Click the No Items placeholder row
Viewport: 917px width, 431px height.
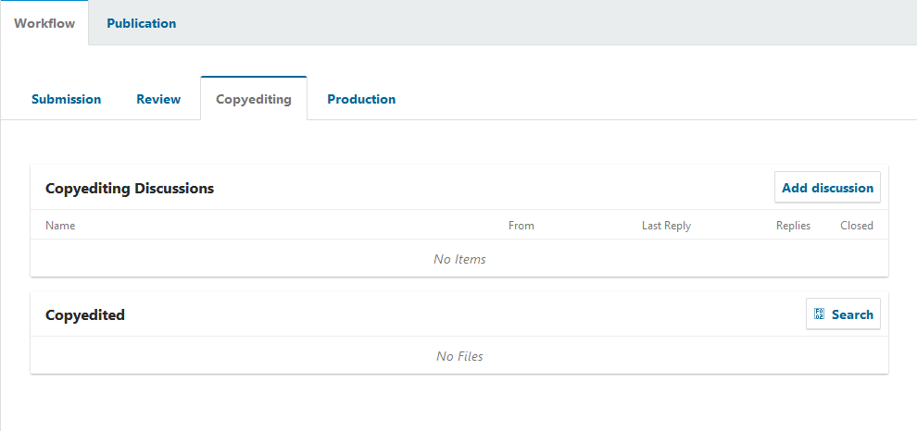459,259
